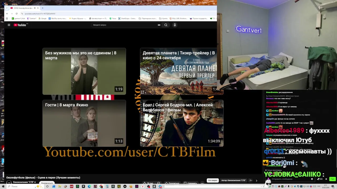Open the Кинокомпания СТВ channel name

coord(23,182)
